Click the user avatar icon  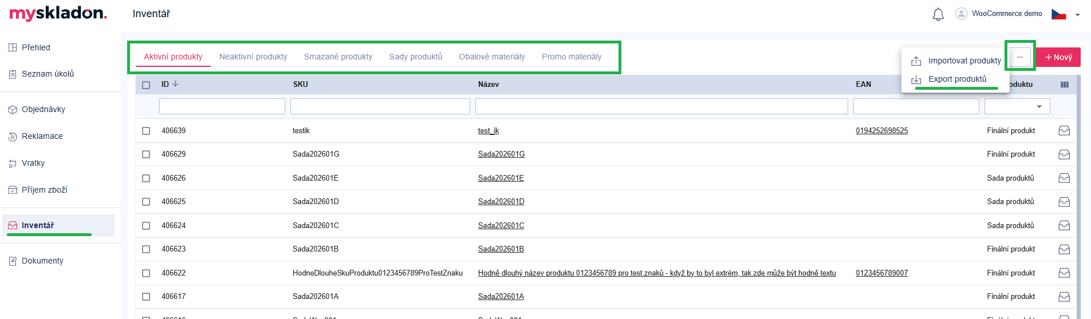tap(961, 14)
